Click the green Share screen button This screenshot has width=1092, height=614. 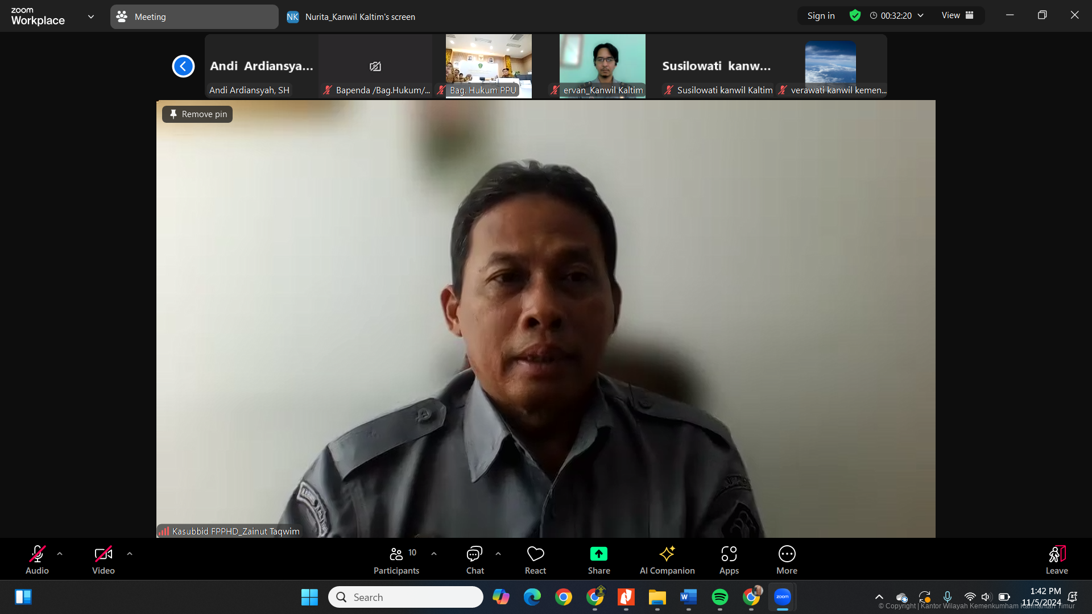pyautogui.click(x=599, y=560)
